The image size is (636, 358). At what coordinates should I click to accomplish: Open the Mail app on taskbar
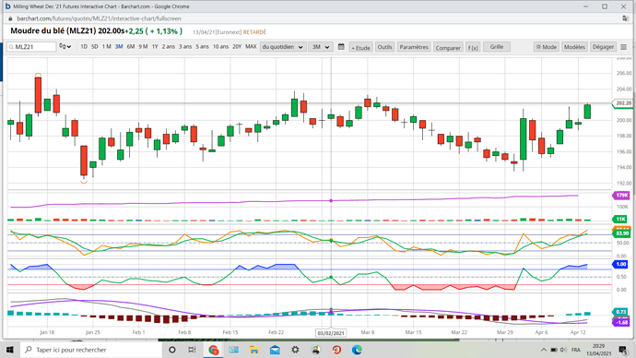[275, 350]
